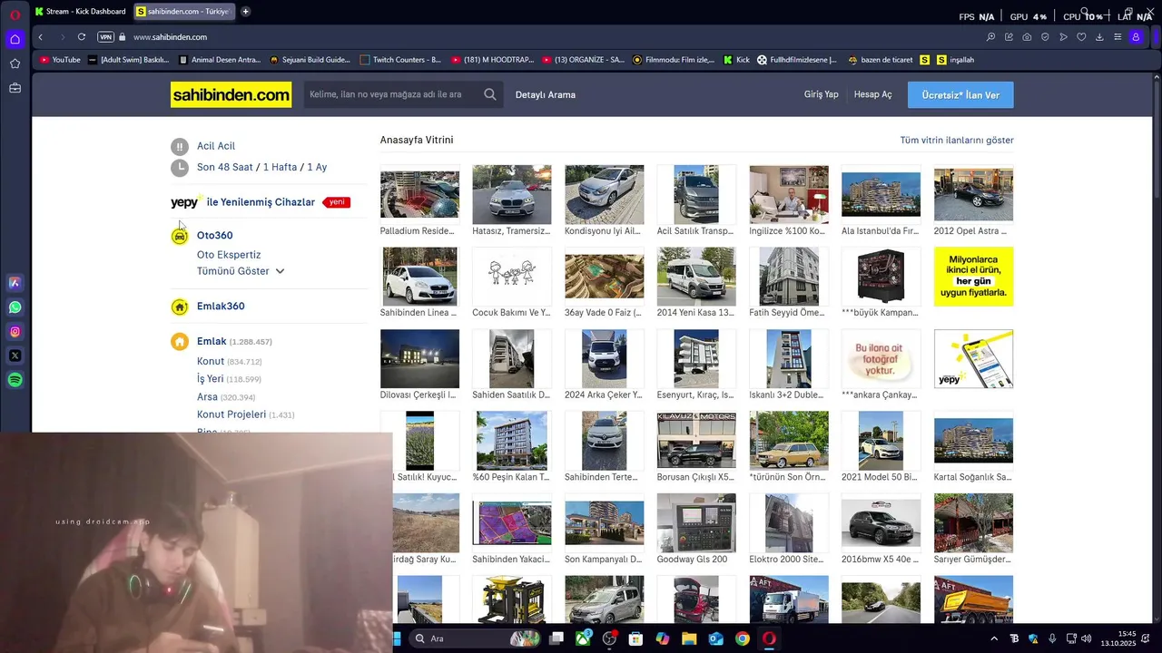This screenshot has width=1162, height=653.
Task: Open the purple profile account icon
Action: coord(1136,37)
